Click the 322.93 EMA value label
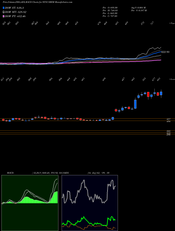This screenshot has width=175, height=231. coord(165,52)
